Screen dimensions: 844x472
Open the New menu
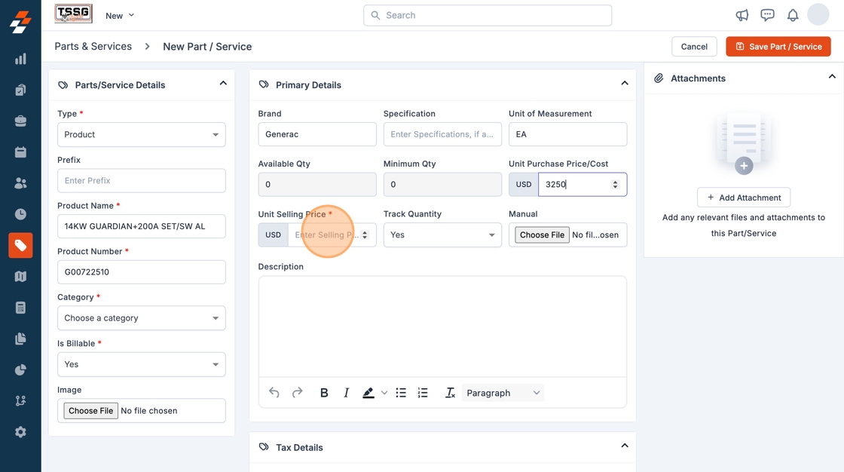coord(120,15)
